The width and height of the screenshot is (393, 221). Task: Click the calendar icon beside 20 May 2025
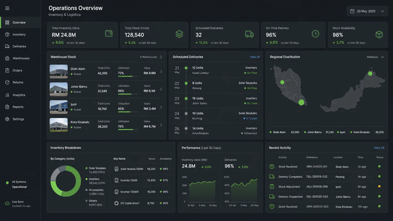click(352, 11)
